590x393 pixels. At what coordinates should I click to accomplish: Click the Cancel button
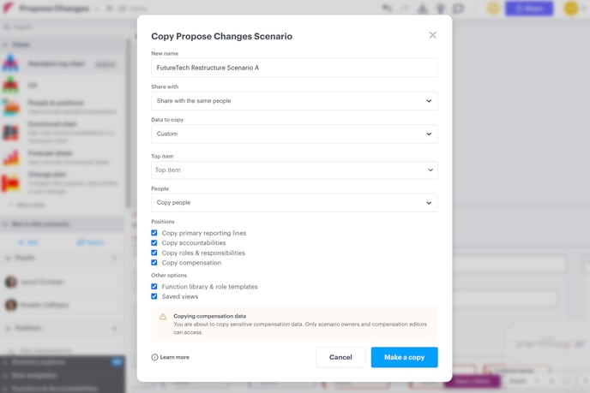point(340,357)
